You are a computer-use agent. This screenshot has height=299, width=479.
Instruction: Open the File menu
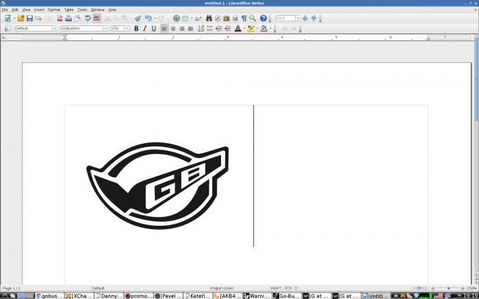[x=5, y=10]
